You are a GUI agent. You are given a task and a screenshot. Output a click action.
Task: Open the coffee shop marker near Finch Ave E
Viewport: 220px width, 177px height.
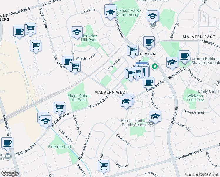point(19,32)
